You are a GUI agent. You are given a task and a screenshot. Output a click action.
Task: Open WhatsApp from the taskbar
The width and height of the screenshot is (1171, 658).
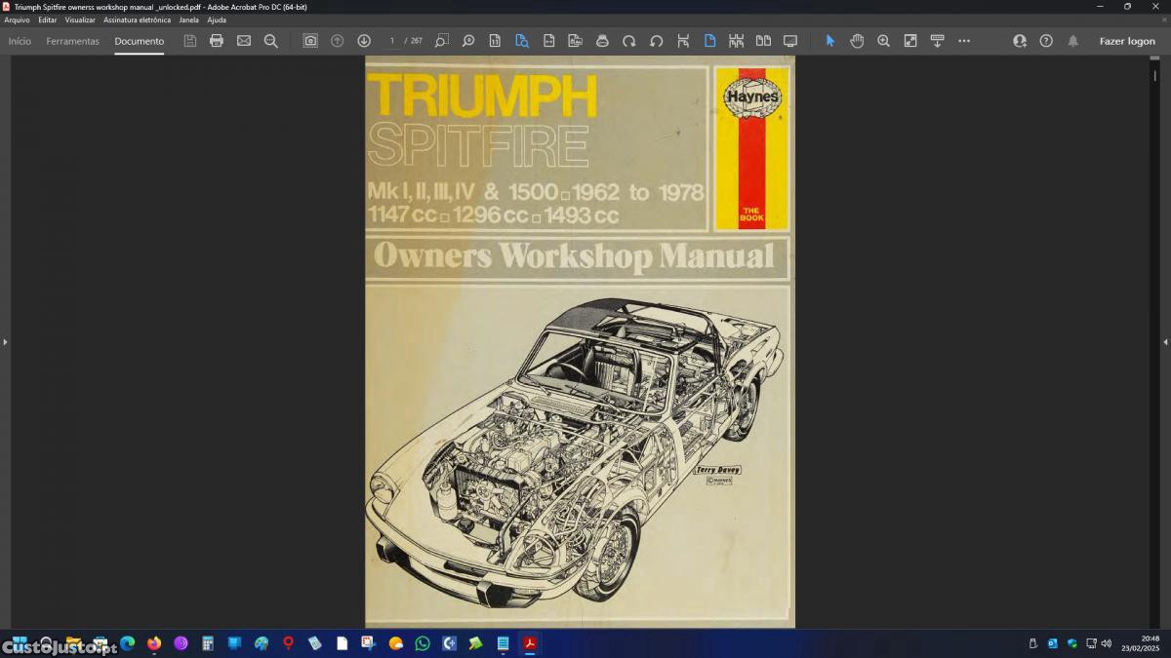tap(423, 643)
